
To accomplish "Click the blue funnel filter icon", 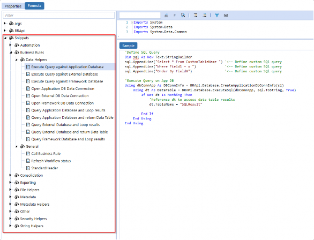I will [216, 15].
